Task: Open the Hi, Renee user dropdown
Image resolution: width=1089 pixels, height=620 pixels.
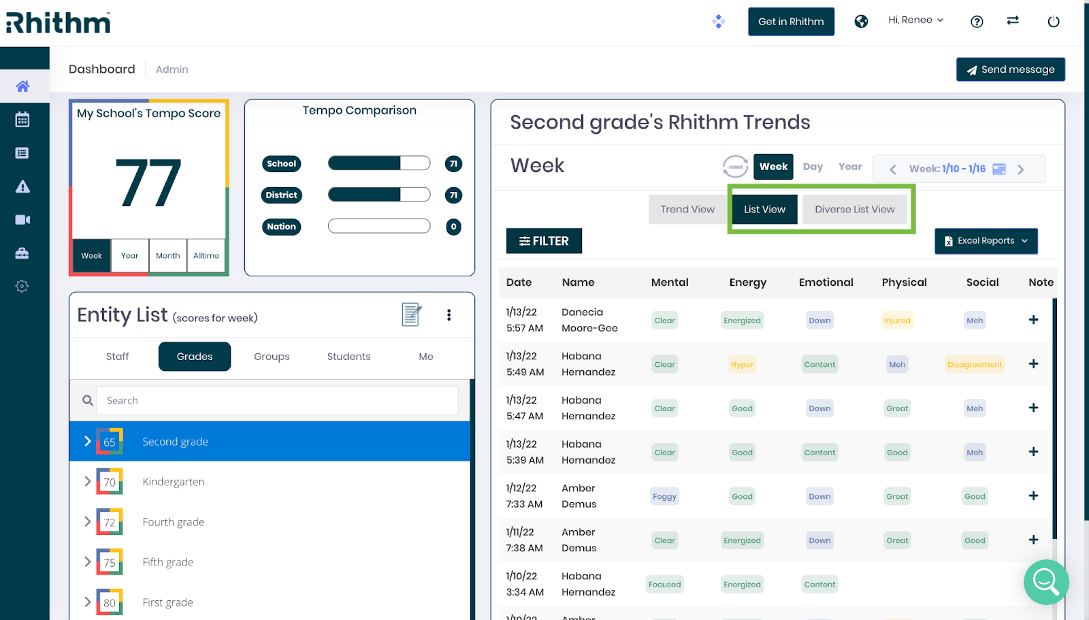Action: (915, 20)
